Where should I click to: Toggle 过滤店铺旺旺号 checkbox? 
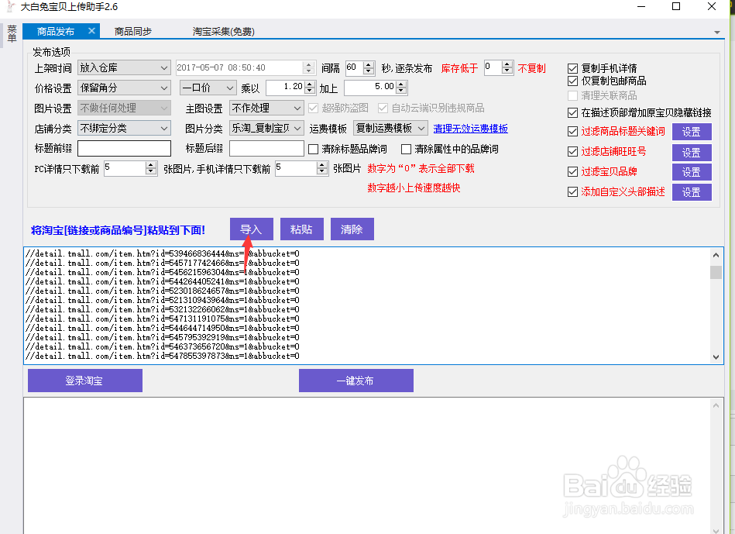[x=572, y=152]
